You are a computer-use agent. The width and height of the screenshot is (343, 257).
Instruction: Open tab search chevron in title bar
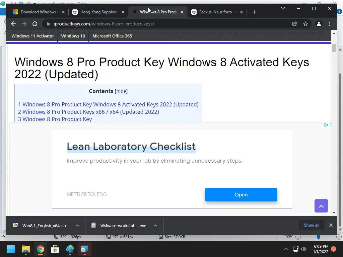click(x=283, y=8)
